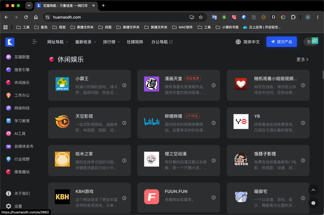The height and width of the screenshot is (215, 324).
Task: Open the 天空影视 logo icon
Action: 62,121
